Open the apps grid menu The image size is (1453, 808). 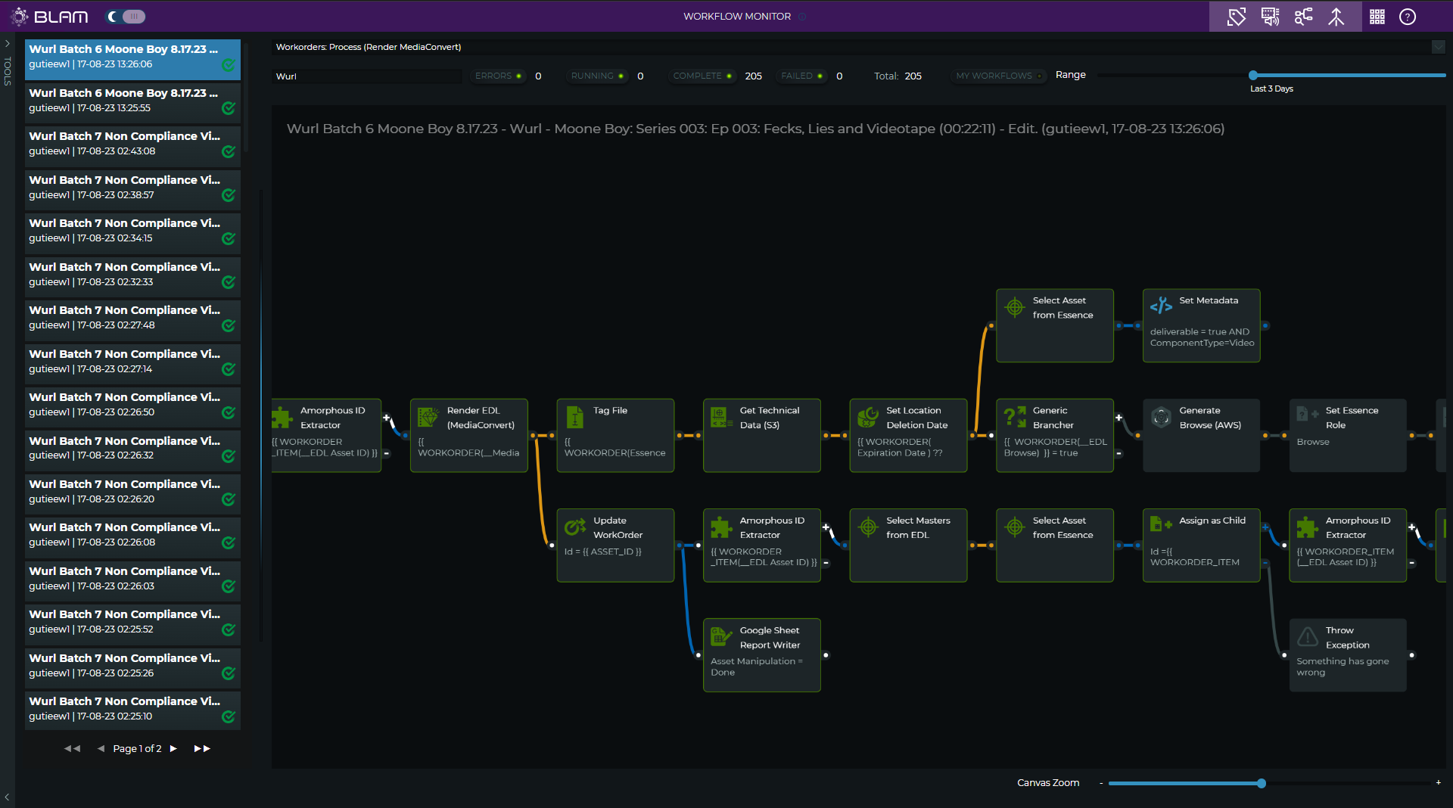tap(1377, 17)
